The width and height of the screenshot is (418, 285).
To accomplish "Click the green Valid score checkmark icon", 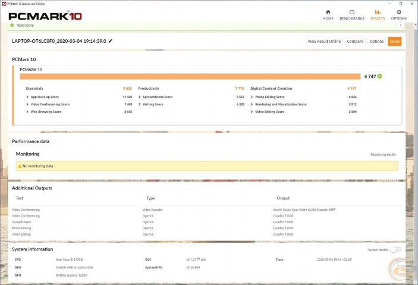I will 12,25.
